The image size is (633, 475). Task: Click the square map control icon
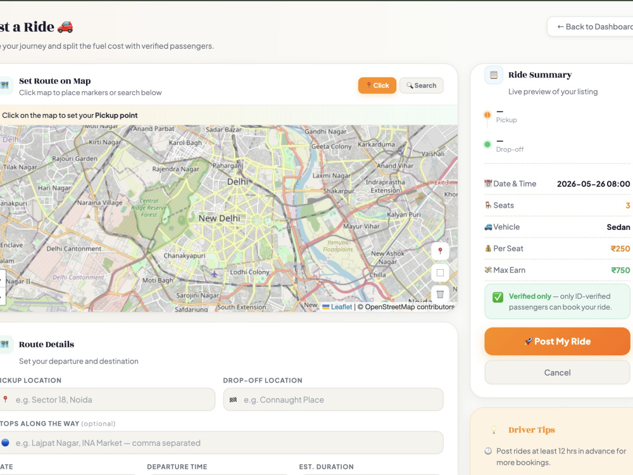(x=440, y=272)
